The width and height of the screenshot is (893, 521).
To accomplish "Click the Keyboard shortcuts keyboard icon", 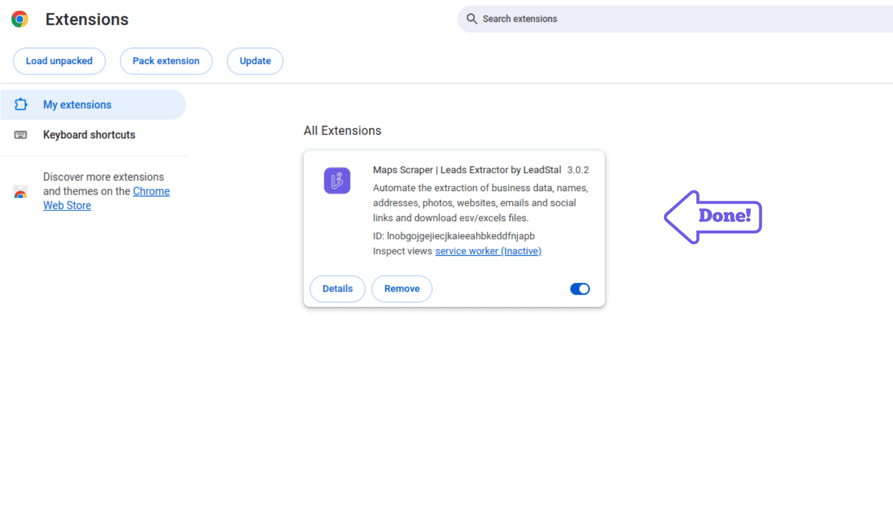I will tap(21, 135).
